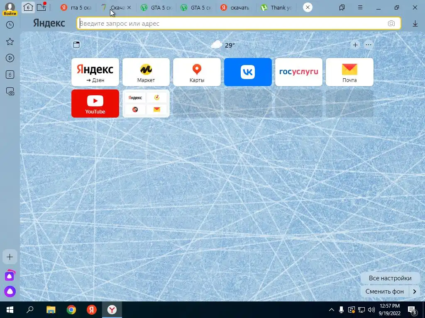Open the network tray icon
This screenshot has height=318, width=425.
[361, 310]
